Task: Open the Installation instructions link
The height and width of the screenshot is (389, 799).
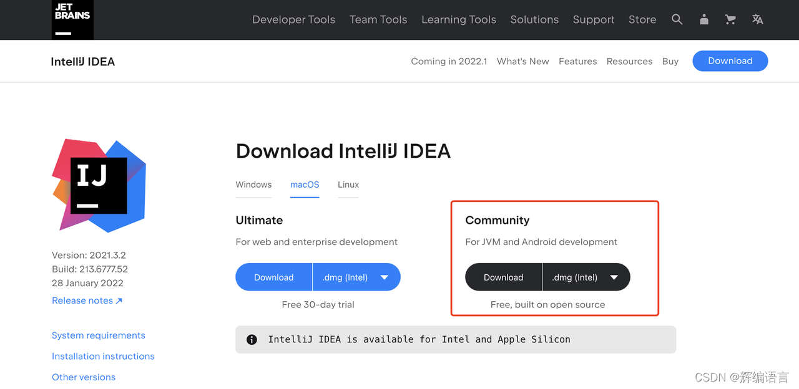Action: coord(103,356)
